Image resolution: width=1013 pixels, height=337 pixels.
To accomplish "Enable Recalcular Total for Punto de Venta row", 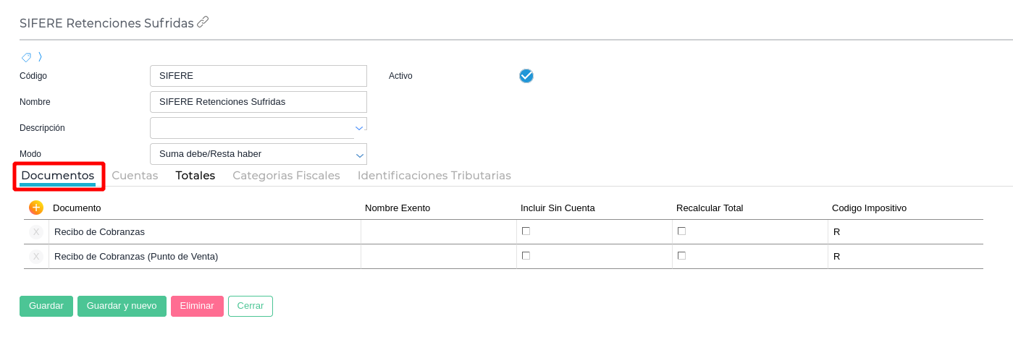I will pos(681,256).
